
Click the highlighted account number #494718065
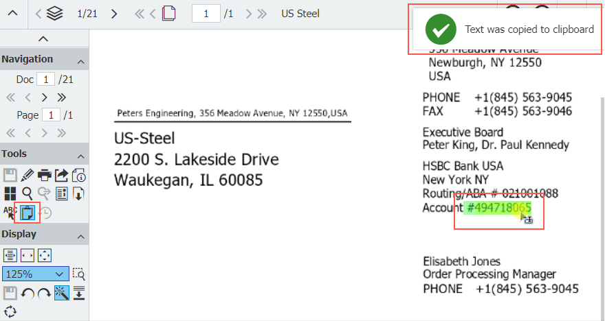pos(499,208)
